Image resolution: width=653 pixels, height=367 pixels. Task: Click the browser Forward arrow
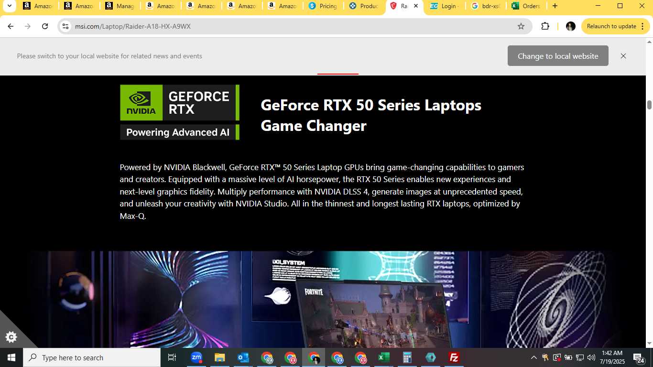28,26
